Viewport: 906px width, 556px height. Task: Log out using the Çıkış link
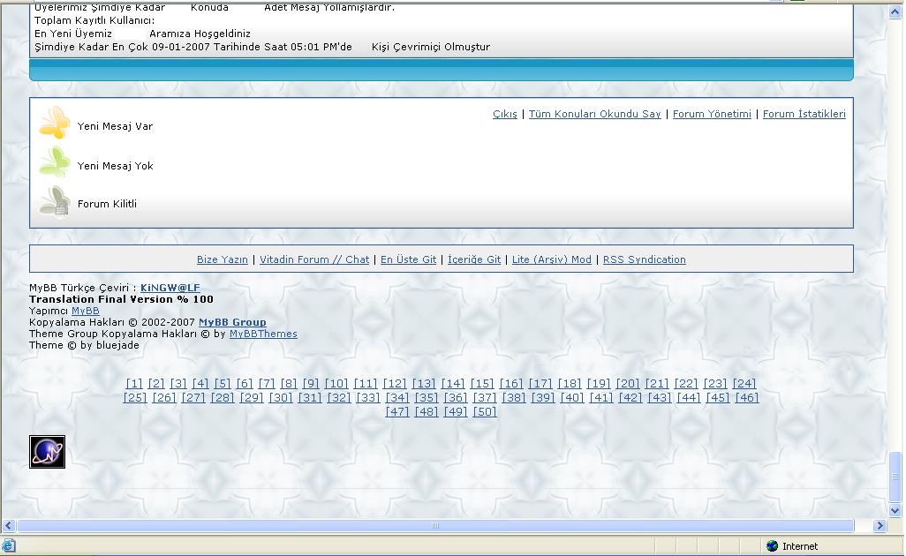[x=504, y=114]
